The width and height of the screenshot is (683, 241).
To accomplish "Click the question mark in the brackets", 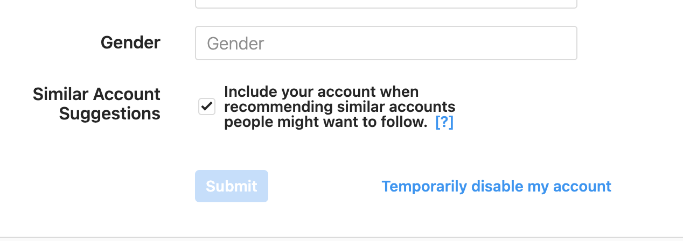I will pos(444,122).
